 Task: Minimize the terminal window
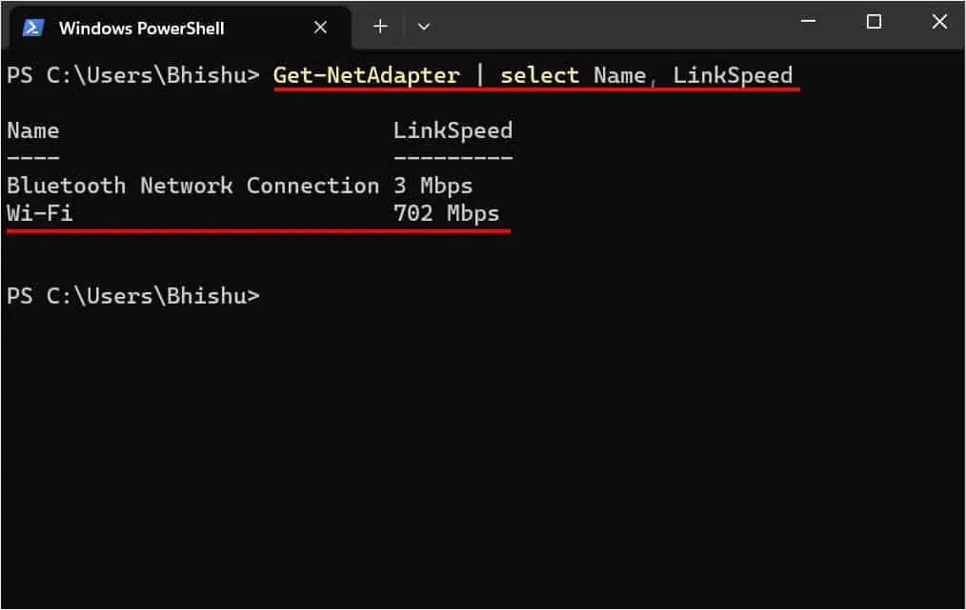click(808, 21)
